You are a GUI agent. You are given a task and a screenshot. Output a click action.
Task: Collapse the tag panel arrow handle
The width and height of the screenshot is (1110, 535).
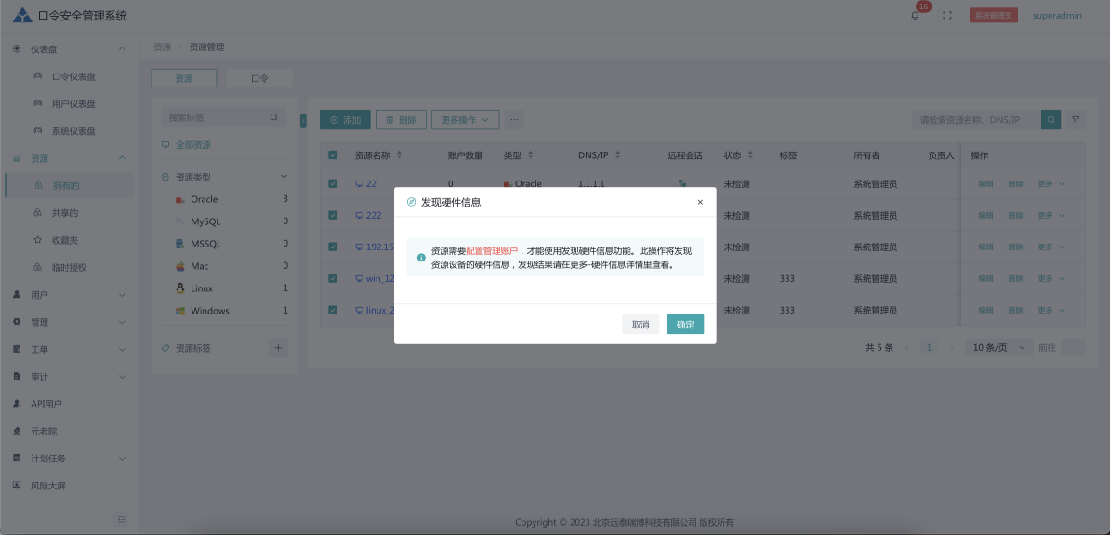pos(303,120)
